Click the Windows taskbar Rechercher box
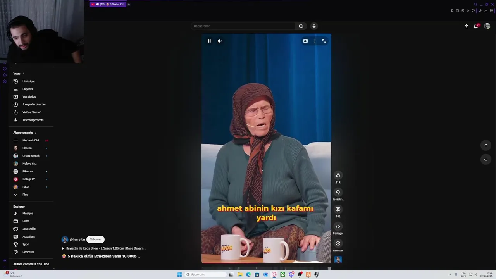Image resolution: width=496 pixels, height=279 pixels. coord(206,274)
